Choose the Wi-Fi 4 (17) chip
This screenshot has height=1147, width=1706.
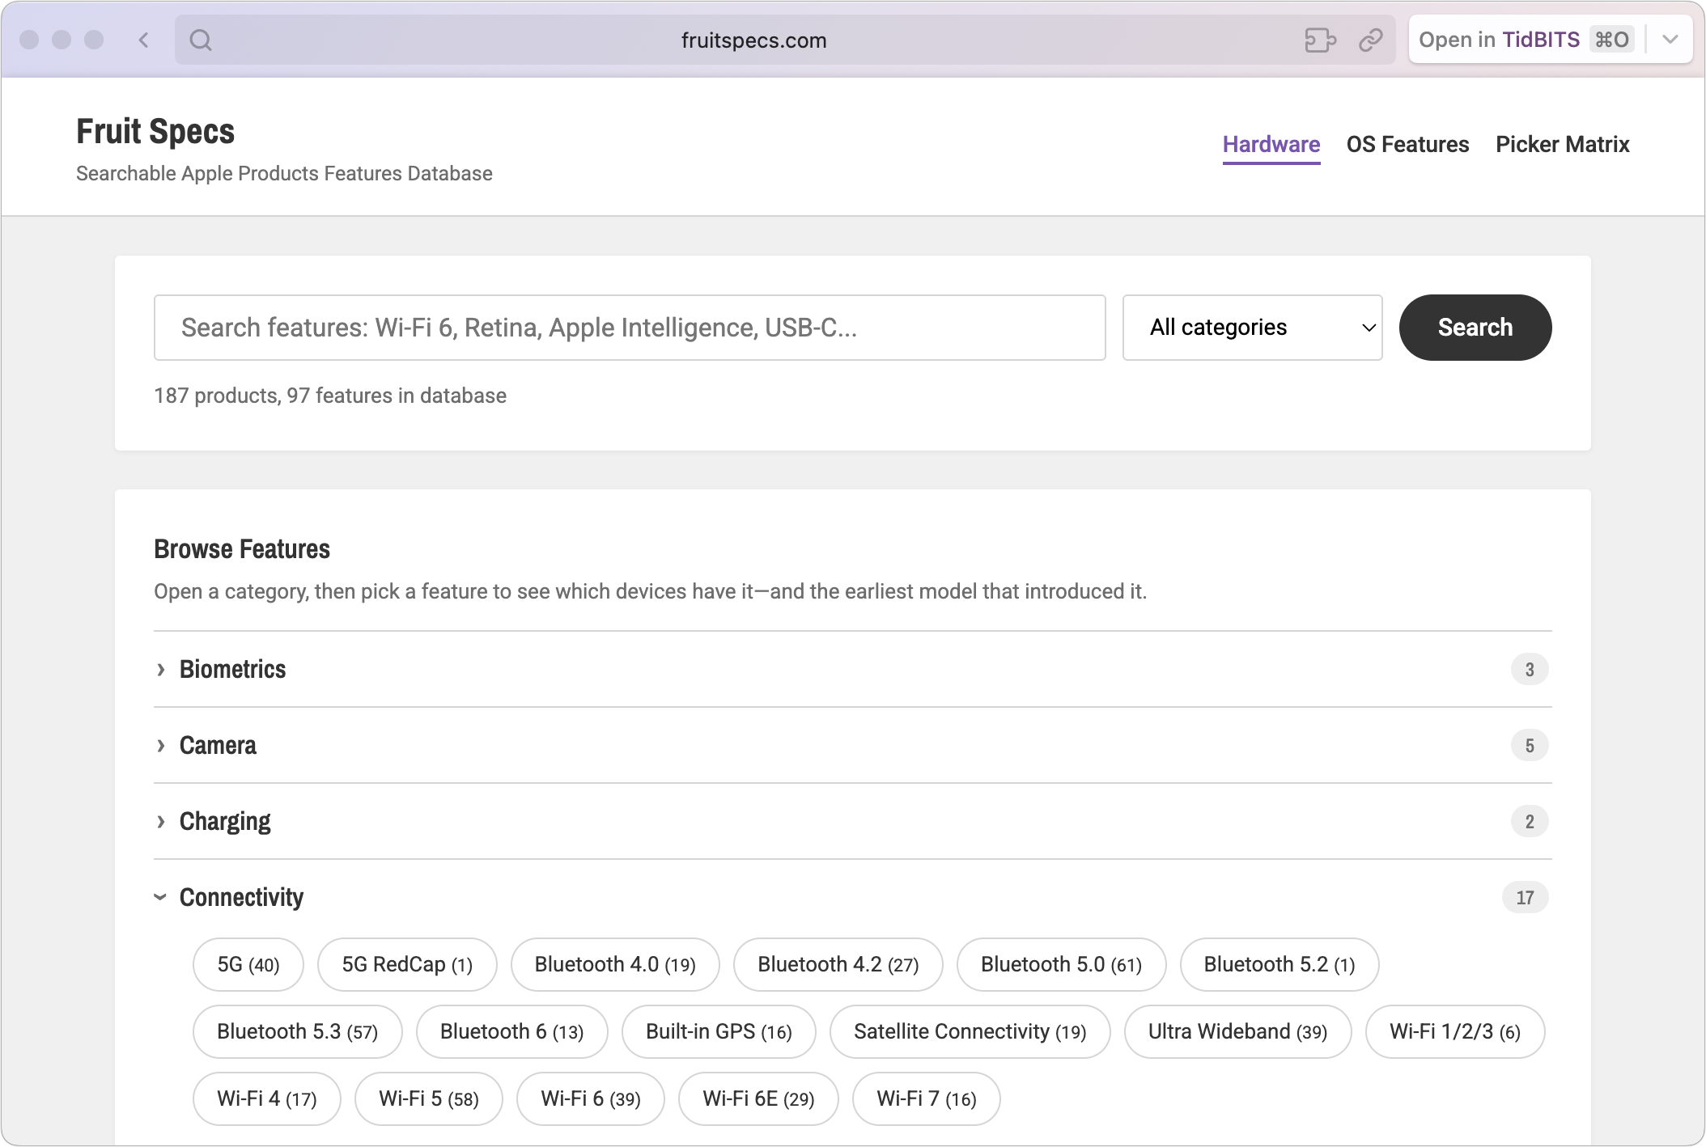pyautogui.click(x=266, y=1099)
